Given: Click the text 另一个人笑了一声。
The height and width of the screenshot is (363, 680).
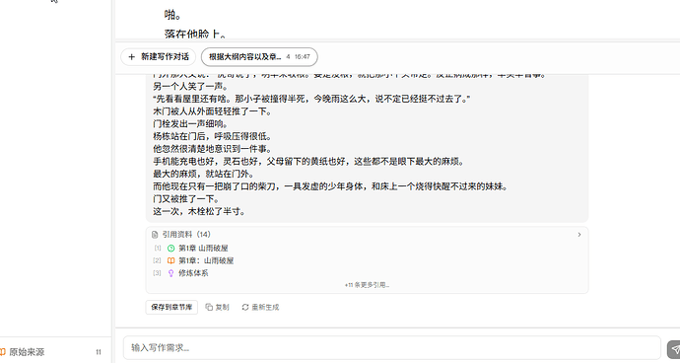Looking at the screenshot, I should coord(190,87).
